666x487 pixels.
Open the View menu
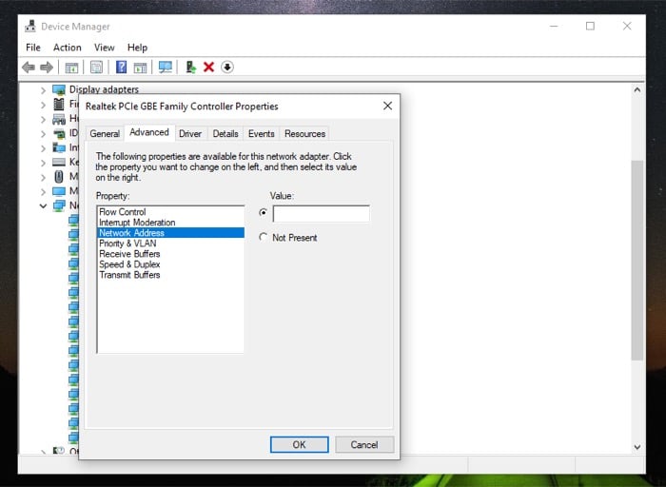coord(104,48)
